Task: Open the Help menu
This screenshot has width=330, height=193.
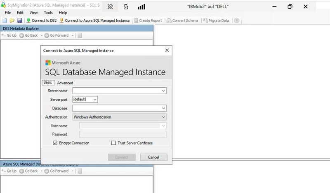Action: click(63, 13)
